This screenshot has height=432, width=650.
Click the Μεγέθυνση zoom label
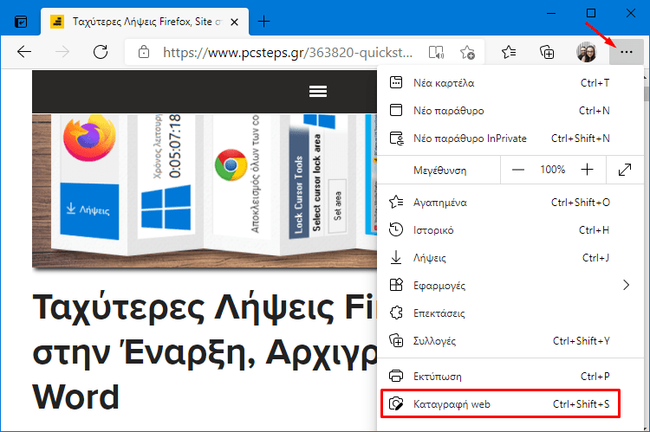pyautogui.click(x=439, y=171)
